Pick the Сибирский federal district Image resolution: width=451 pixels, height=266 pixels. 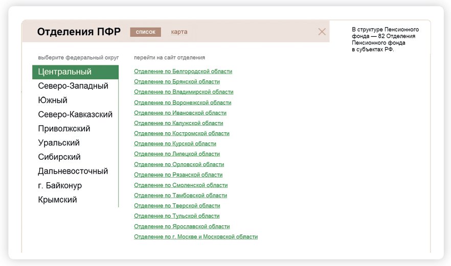pos(59,157)
